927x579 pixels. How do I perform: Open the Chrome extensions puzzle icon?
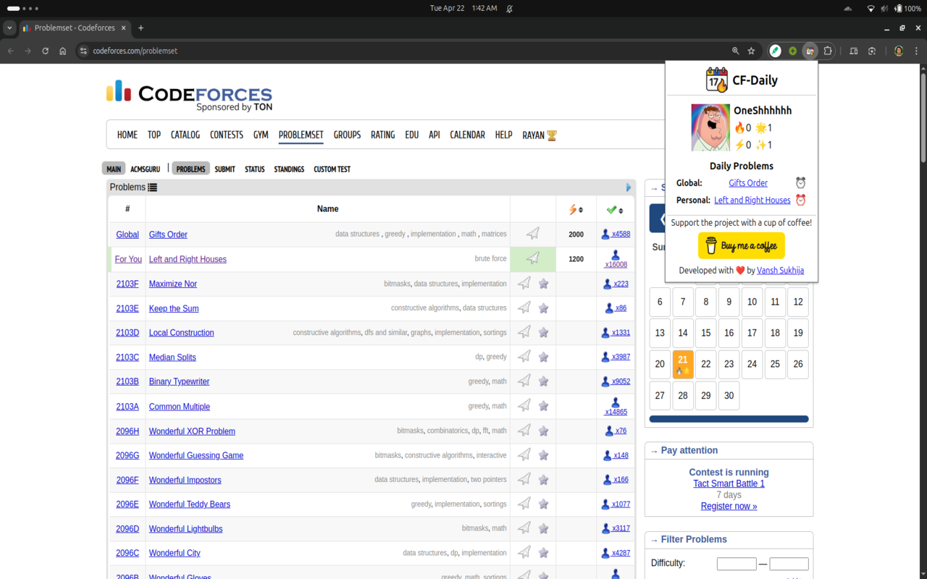coord(828,51)
